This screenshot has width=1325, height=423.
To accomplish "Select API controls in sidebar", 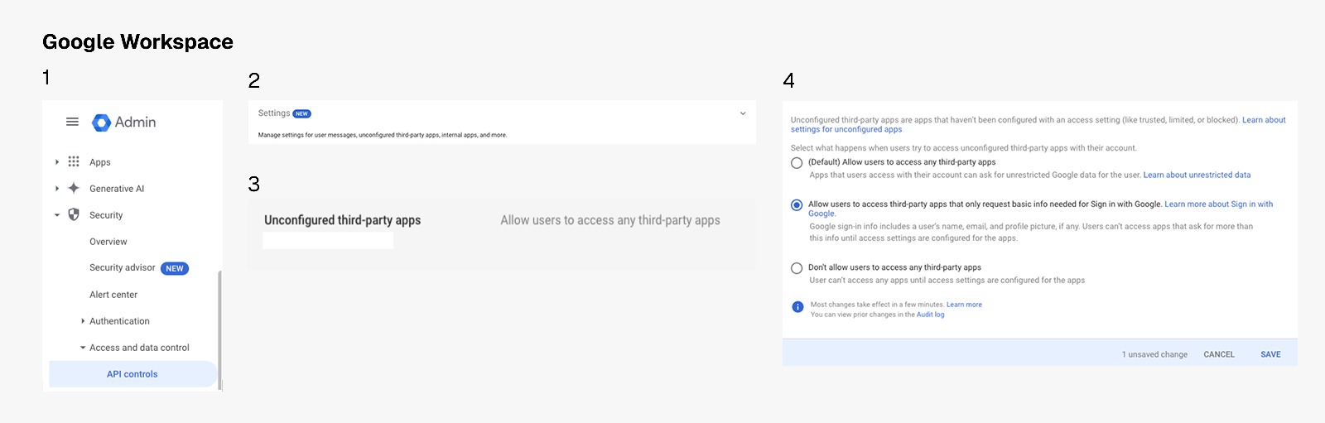I will click(x=132, y=374).
